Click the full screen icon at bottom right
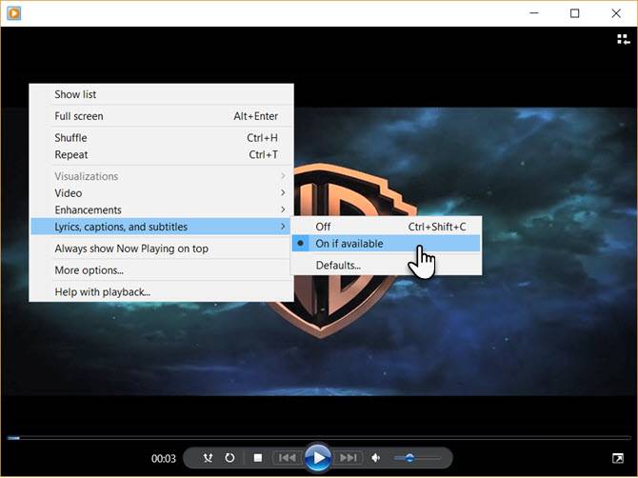 pyautogui.click(x=618, y=458)
